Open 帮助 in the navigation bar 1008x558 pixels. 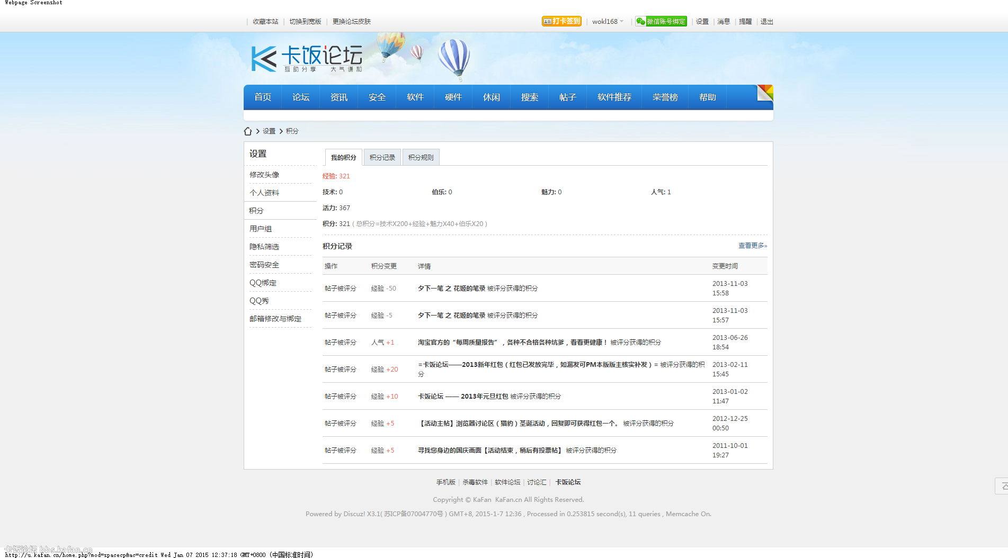click(x=708, y=97)
